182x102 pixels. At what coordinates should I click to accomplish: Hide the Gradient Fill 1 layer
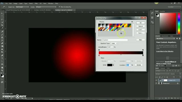tap(156, 80)
